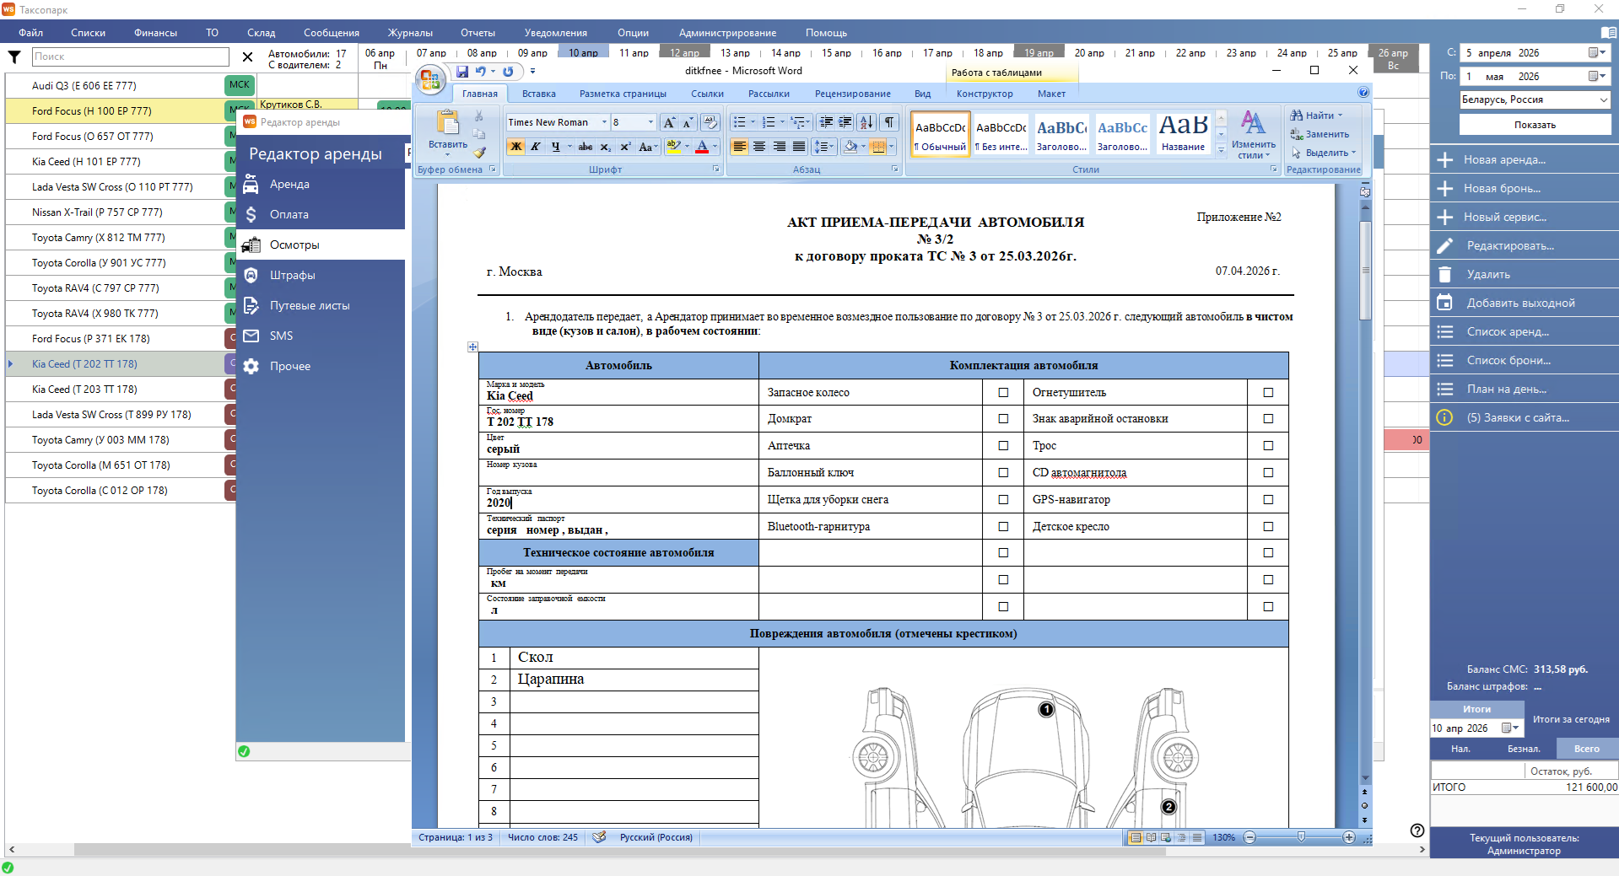Switch to Разметка страницы tab

[623, 94]
